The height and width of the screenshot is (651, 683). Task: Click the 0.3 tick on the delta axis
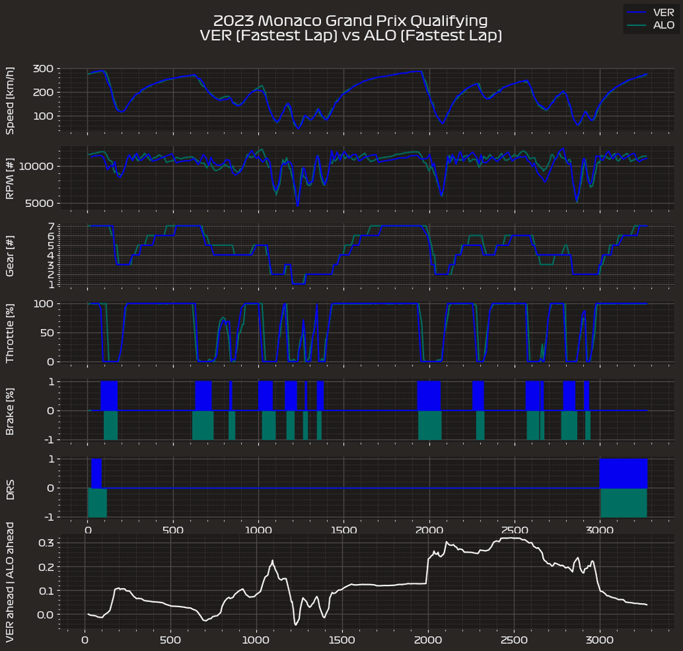pyautogui.click(x=46, y=543)
